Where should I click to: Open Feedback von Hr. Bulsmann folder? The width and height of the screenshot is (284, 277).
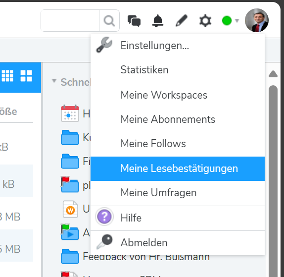pos(136,257)
